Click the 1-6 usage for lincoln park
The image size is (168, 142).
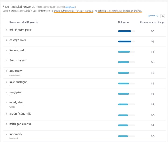(x=153, y=52)
